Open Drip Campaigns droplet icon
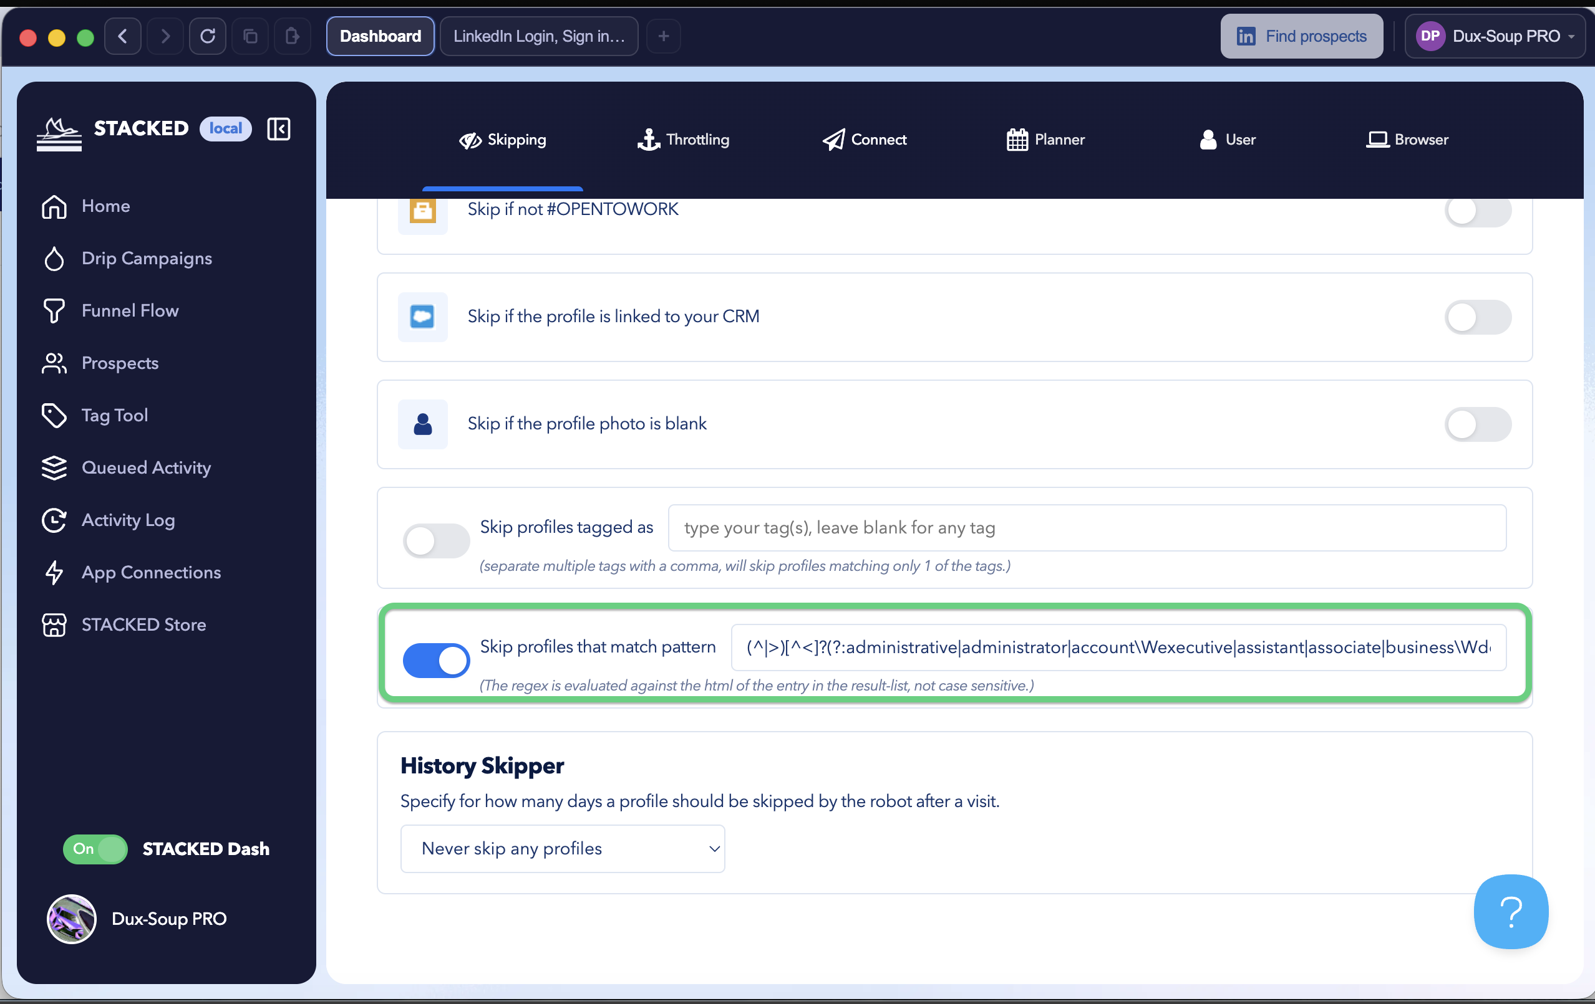This screenshot has width=1595, height=1004. [54, 258]
